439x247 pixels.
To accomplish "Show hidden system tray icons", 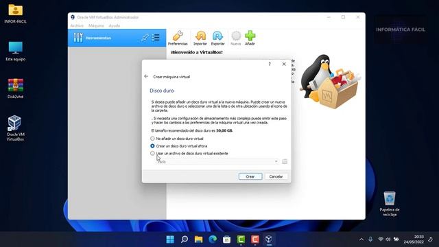I will click(361, 239).
